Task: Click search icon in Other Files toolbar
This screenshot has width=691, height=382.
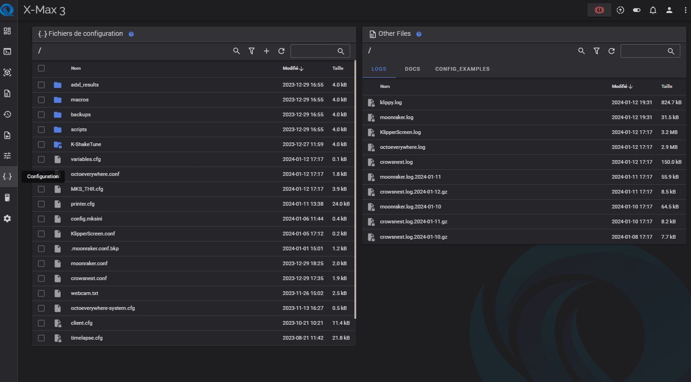Action: tap(581, 51)
